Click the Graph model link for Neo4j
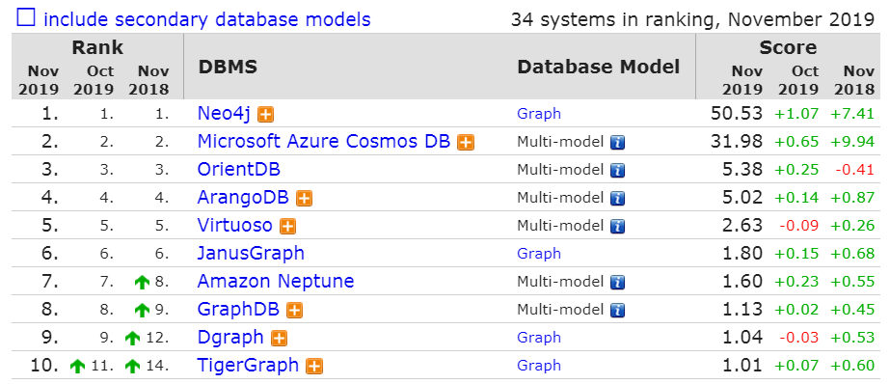Screen dimensions: 890x384 539,114
